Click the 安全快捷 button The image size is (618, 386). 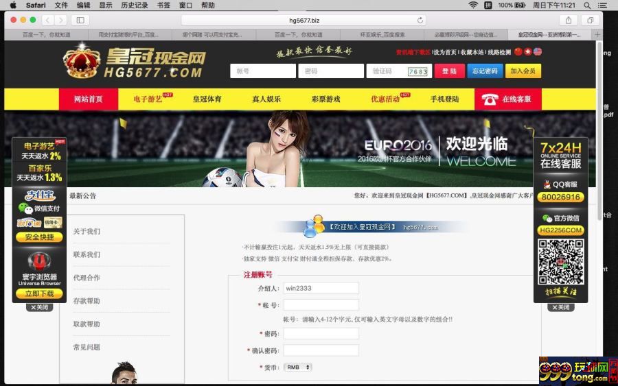pos(39,237)
